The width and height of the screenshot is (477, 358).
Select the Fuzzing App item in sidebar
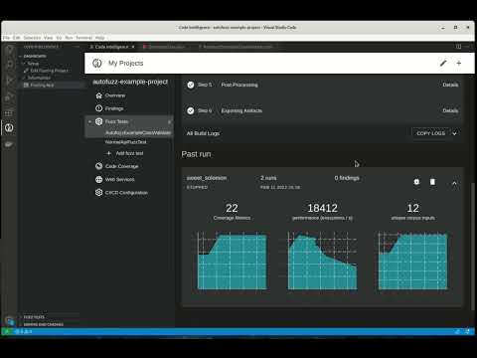[42, 86]
